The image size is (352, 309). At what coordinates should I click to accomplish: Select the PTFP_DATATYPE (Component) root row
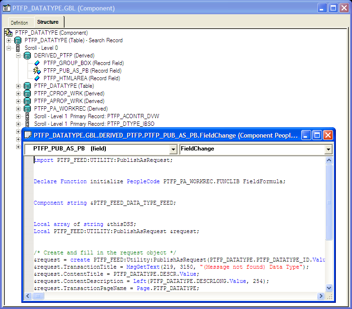pyautogui.click(x=51, y=33)
